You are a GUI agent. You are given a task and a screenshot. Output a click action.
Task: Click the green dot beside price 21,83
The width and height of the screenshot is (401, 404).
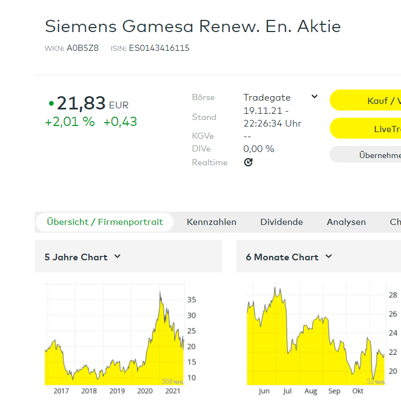point(51,103)
